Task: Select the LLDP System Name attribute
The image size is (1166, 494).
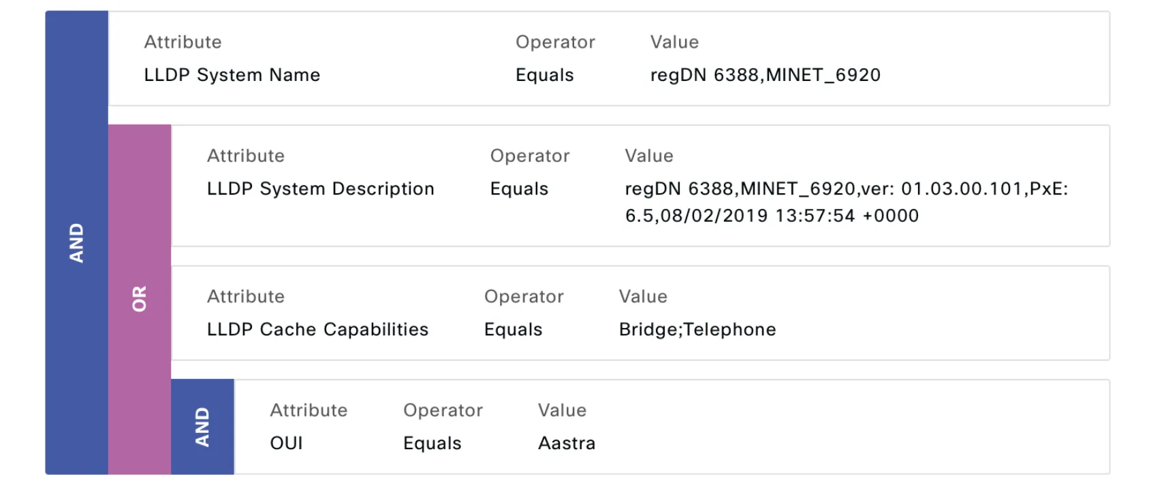Action: coord(232,75)
